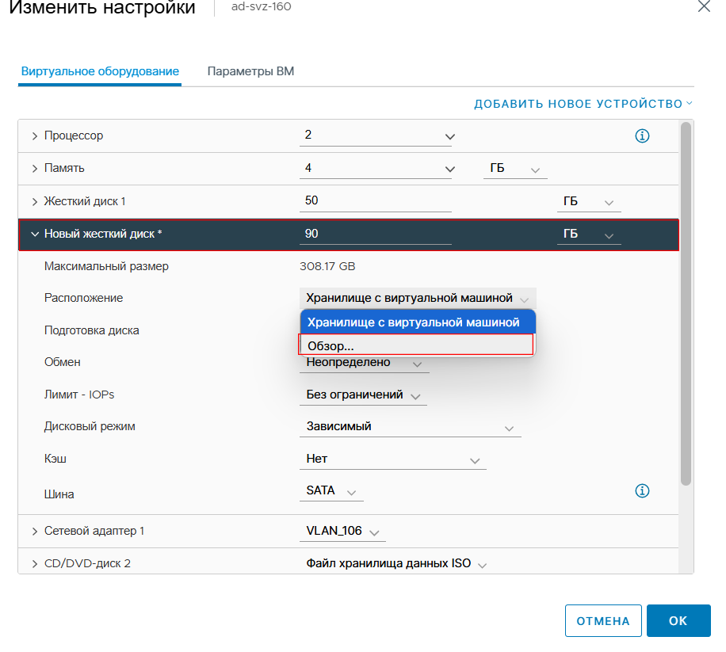Open the Файл хранилища данных ISO dropdown

[396, 563]
